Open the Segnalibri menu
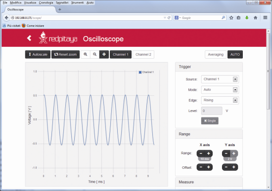Image resolution: width=272 pixels, height=191 pixels. (x=62, y=2)
